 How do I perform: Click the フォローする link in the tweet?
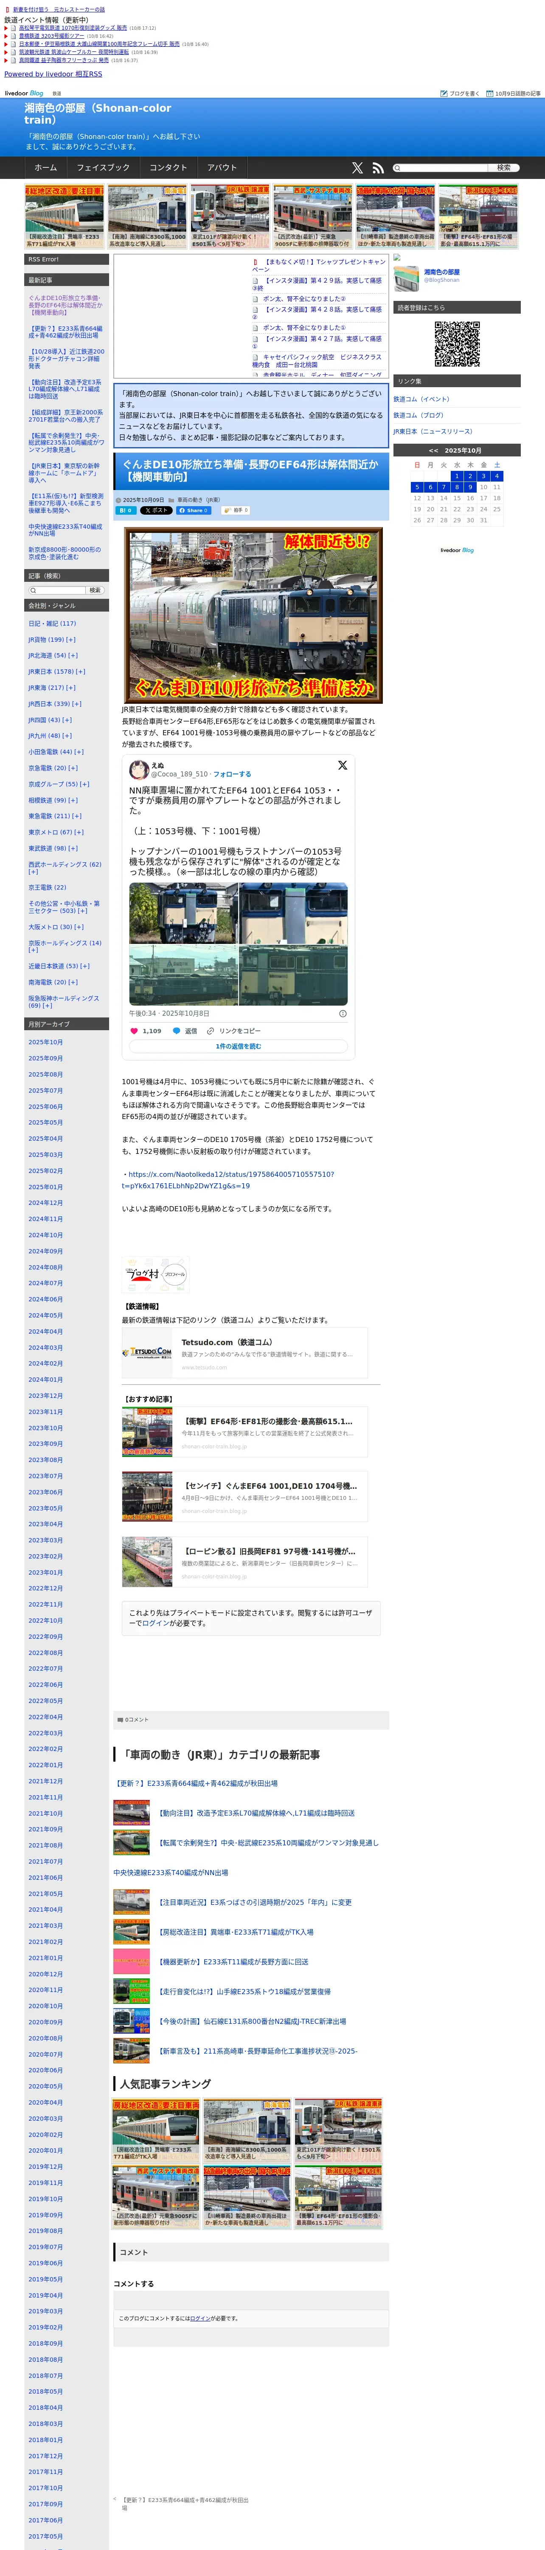pyautogui.click(x=233, y=774)
